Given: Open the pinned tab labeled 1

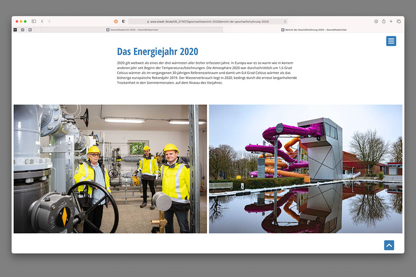Looking at the screenshot, I should click(x=23, y=30).
